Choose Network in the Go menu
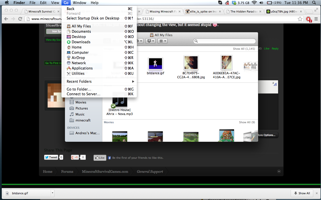The image size is (321, 200). pos(99,63)
